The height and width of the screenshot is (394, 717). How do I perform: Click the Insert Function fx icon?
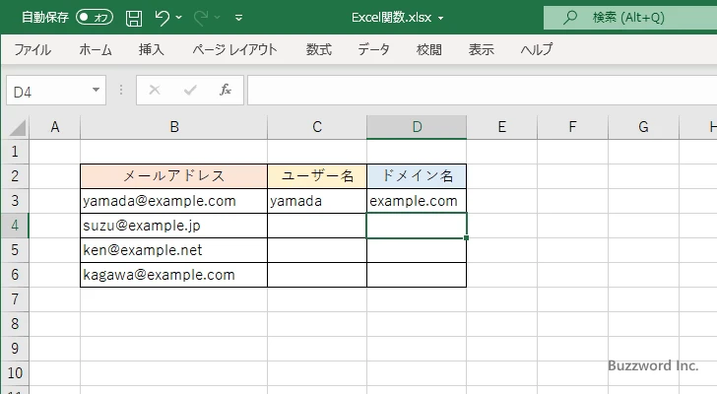tap(226, 90)
